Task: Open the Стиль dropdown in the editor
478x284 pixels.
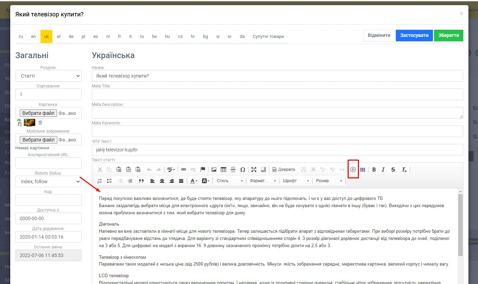Action: pyautogui.click(x=230, y=181)
